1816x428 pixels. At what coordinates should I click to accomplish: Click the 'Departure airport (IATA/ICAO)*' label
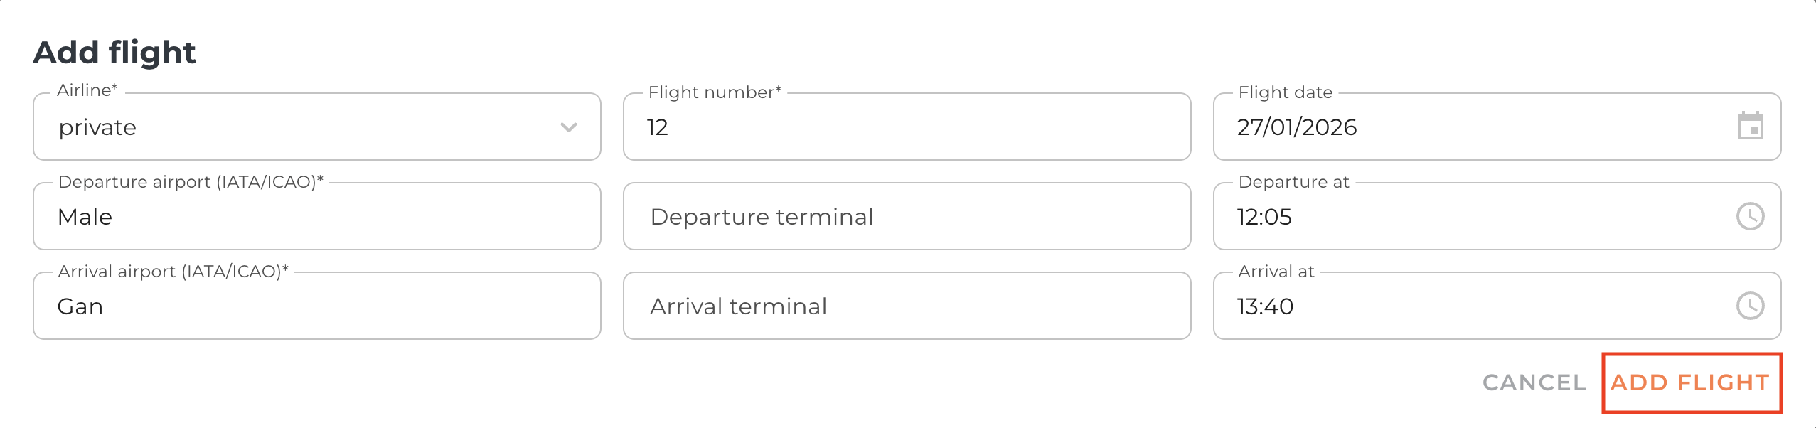(191, 182)
